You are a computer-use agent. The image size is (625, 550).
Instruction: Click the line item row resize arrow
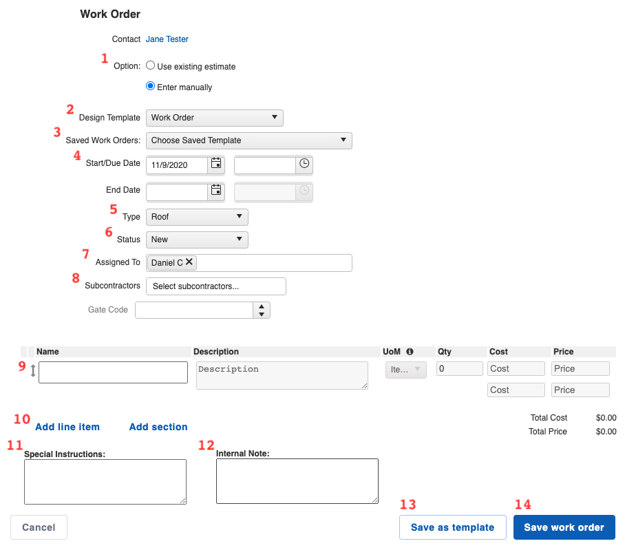click(32, 370)
